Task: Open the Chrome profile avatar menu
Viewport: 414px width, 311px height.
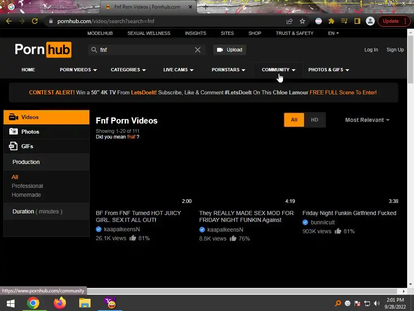Action: (x=370, y=21)
